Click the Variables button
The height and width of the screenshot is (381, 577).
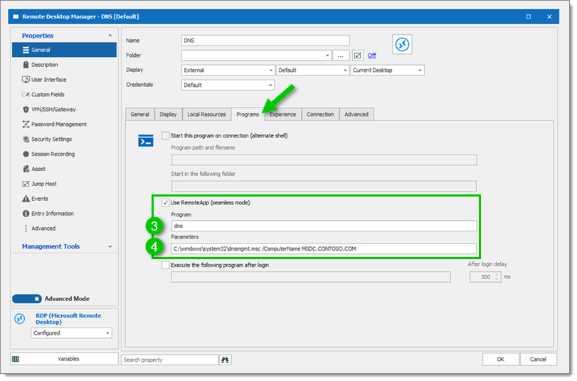pos(65,359)
